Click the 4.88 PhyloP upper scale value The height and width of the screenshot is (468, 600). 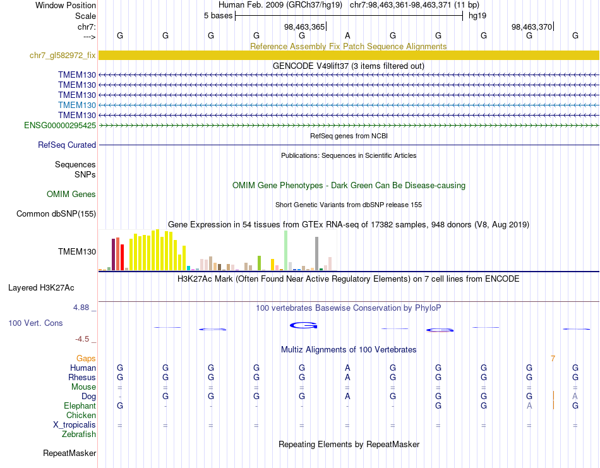click(81, 308)
